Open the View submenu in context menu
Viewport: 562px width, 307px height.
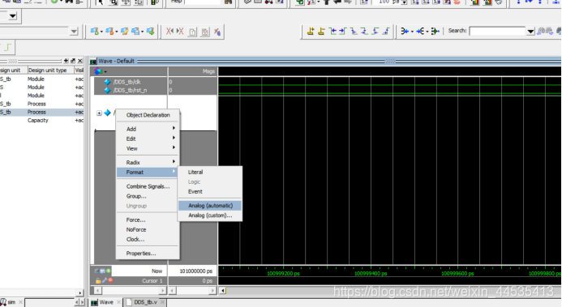pos(148,148)
